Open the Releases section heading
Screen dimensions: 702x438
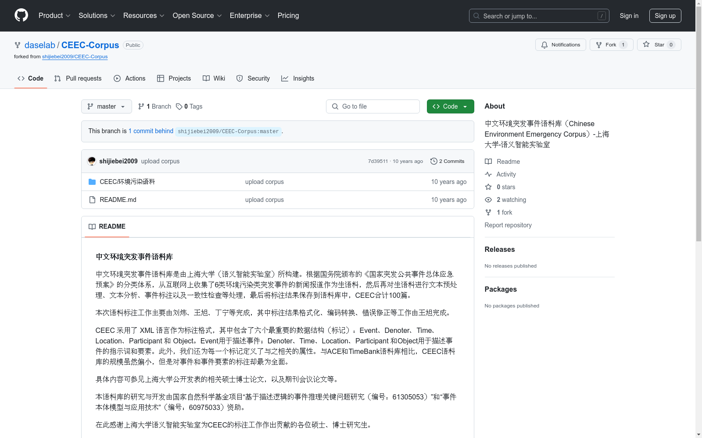pos(500,249)
